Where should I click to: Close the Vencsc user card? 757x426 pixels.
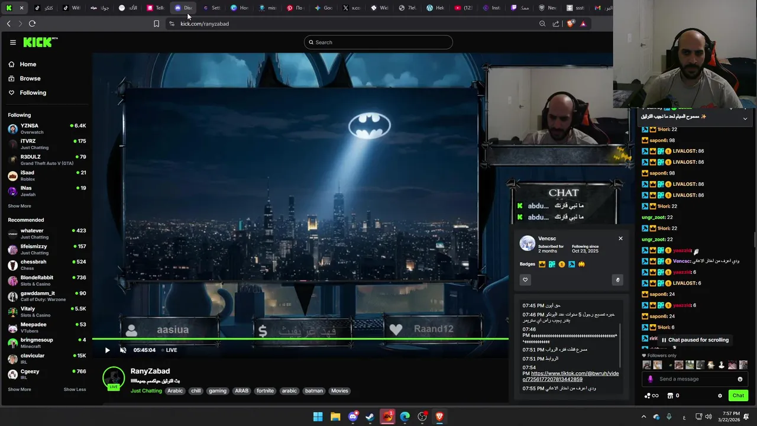pyautogui.click(x=620, y=238)
